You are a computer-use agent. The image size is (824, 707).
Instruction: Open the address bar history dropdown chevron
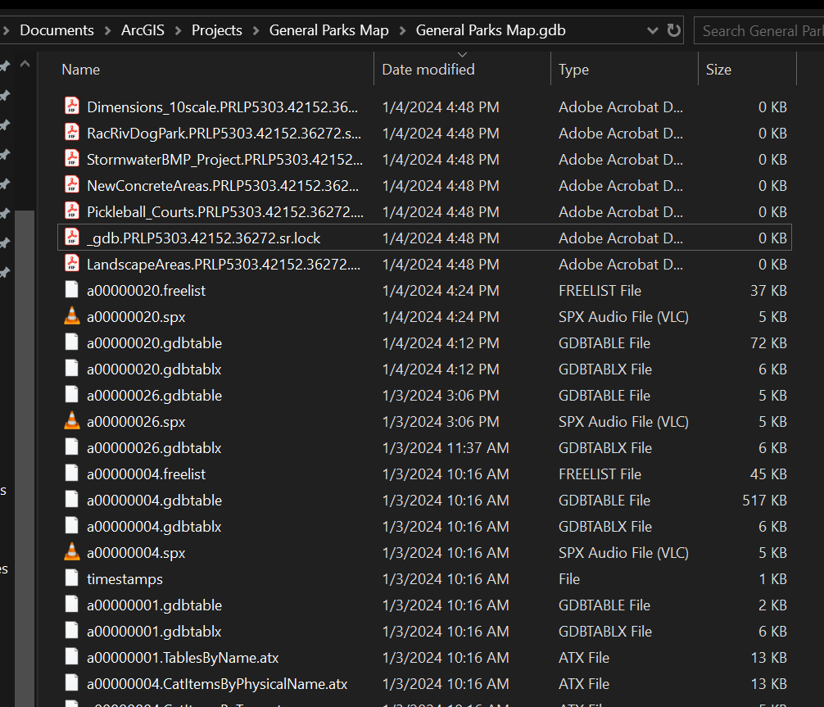[652, 29]
